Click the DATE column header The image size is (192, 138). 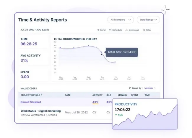click(68, 95)
